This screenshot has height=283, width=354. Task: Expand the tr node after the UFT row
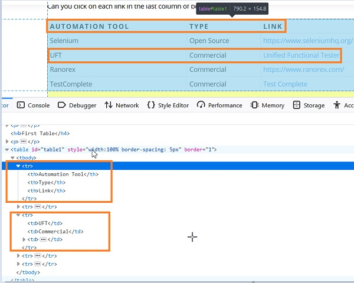click(18, 256)
